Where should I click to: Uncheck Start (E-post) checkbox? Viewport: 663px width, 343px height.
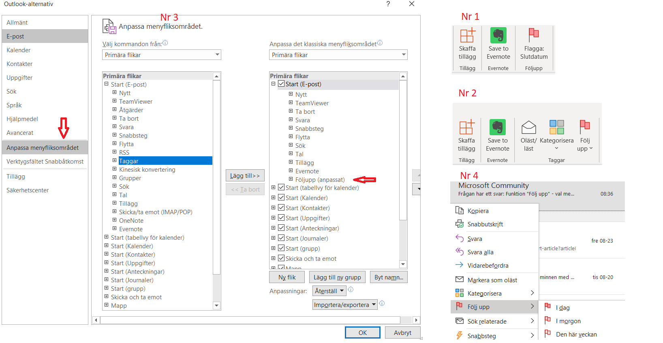click(281, 84)
